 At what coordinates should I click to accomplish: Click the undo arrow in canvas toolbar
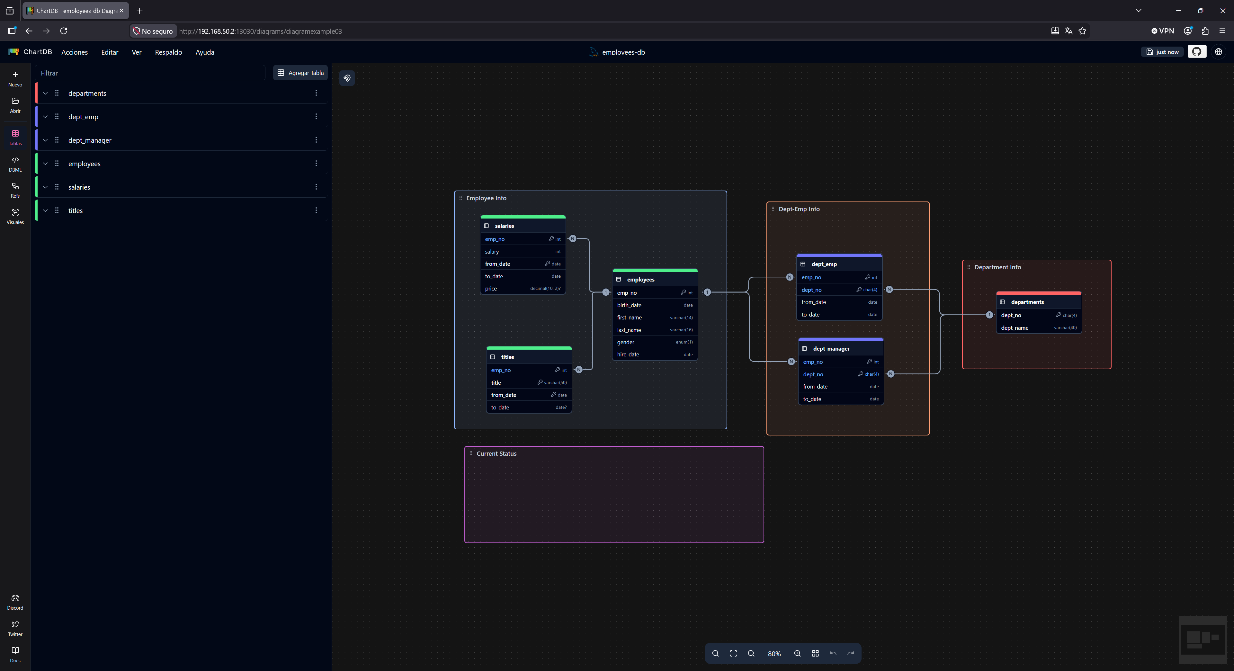click(x=833, y=654)
